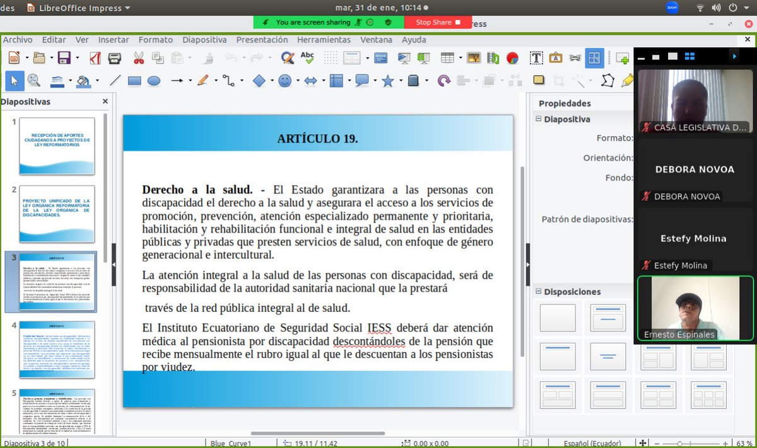Open lines and arrows dropdown
Screen dimensions: 757x448
[189, 81]
